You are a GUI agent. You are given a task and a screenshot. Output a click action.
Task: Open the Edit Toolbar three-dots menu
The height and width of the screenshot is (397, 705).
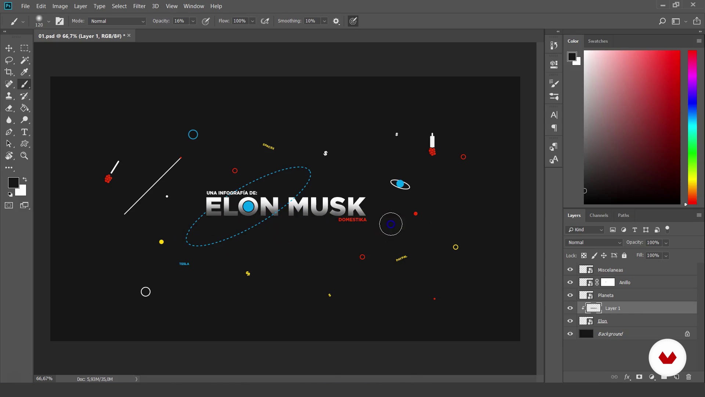coord(9,168)
